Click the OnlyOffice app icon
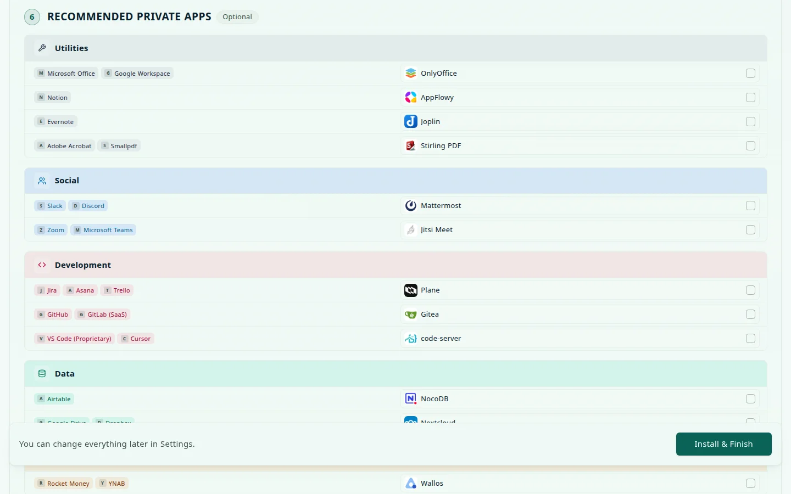The width and height of the screenshot is (791, 494). [411, 73]
